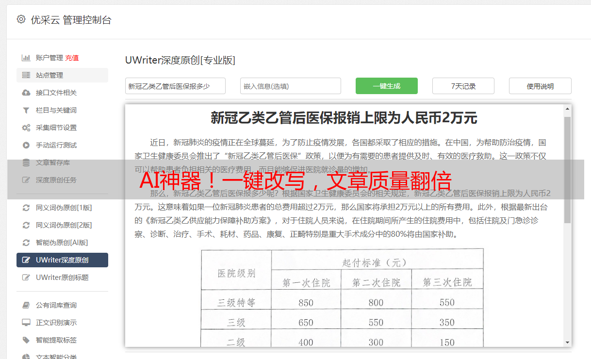Click the filter funnel icon for 栏目与关键词
Image resolution: width=591 pixels, height=359 pixels.
(26, 110)
